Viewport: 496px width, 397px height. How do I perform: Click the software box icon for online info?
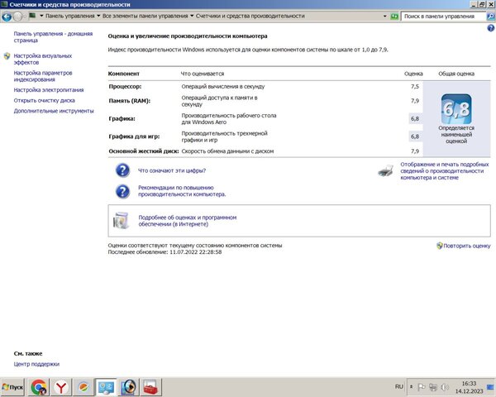pyautogui.click(x=122, y=219)
